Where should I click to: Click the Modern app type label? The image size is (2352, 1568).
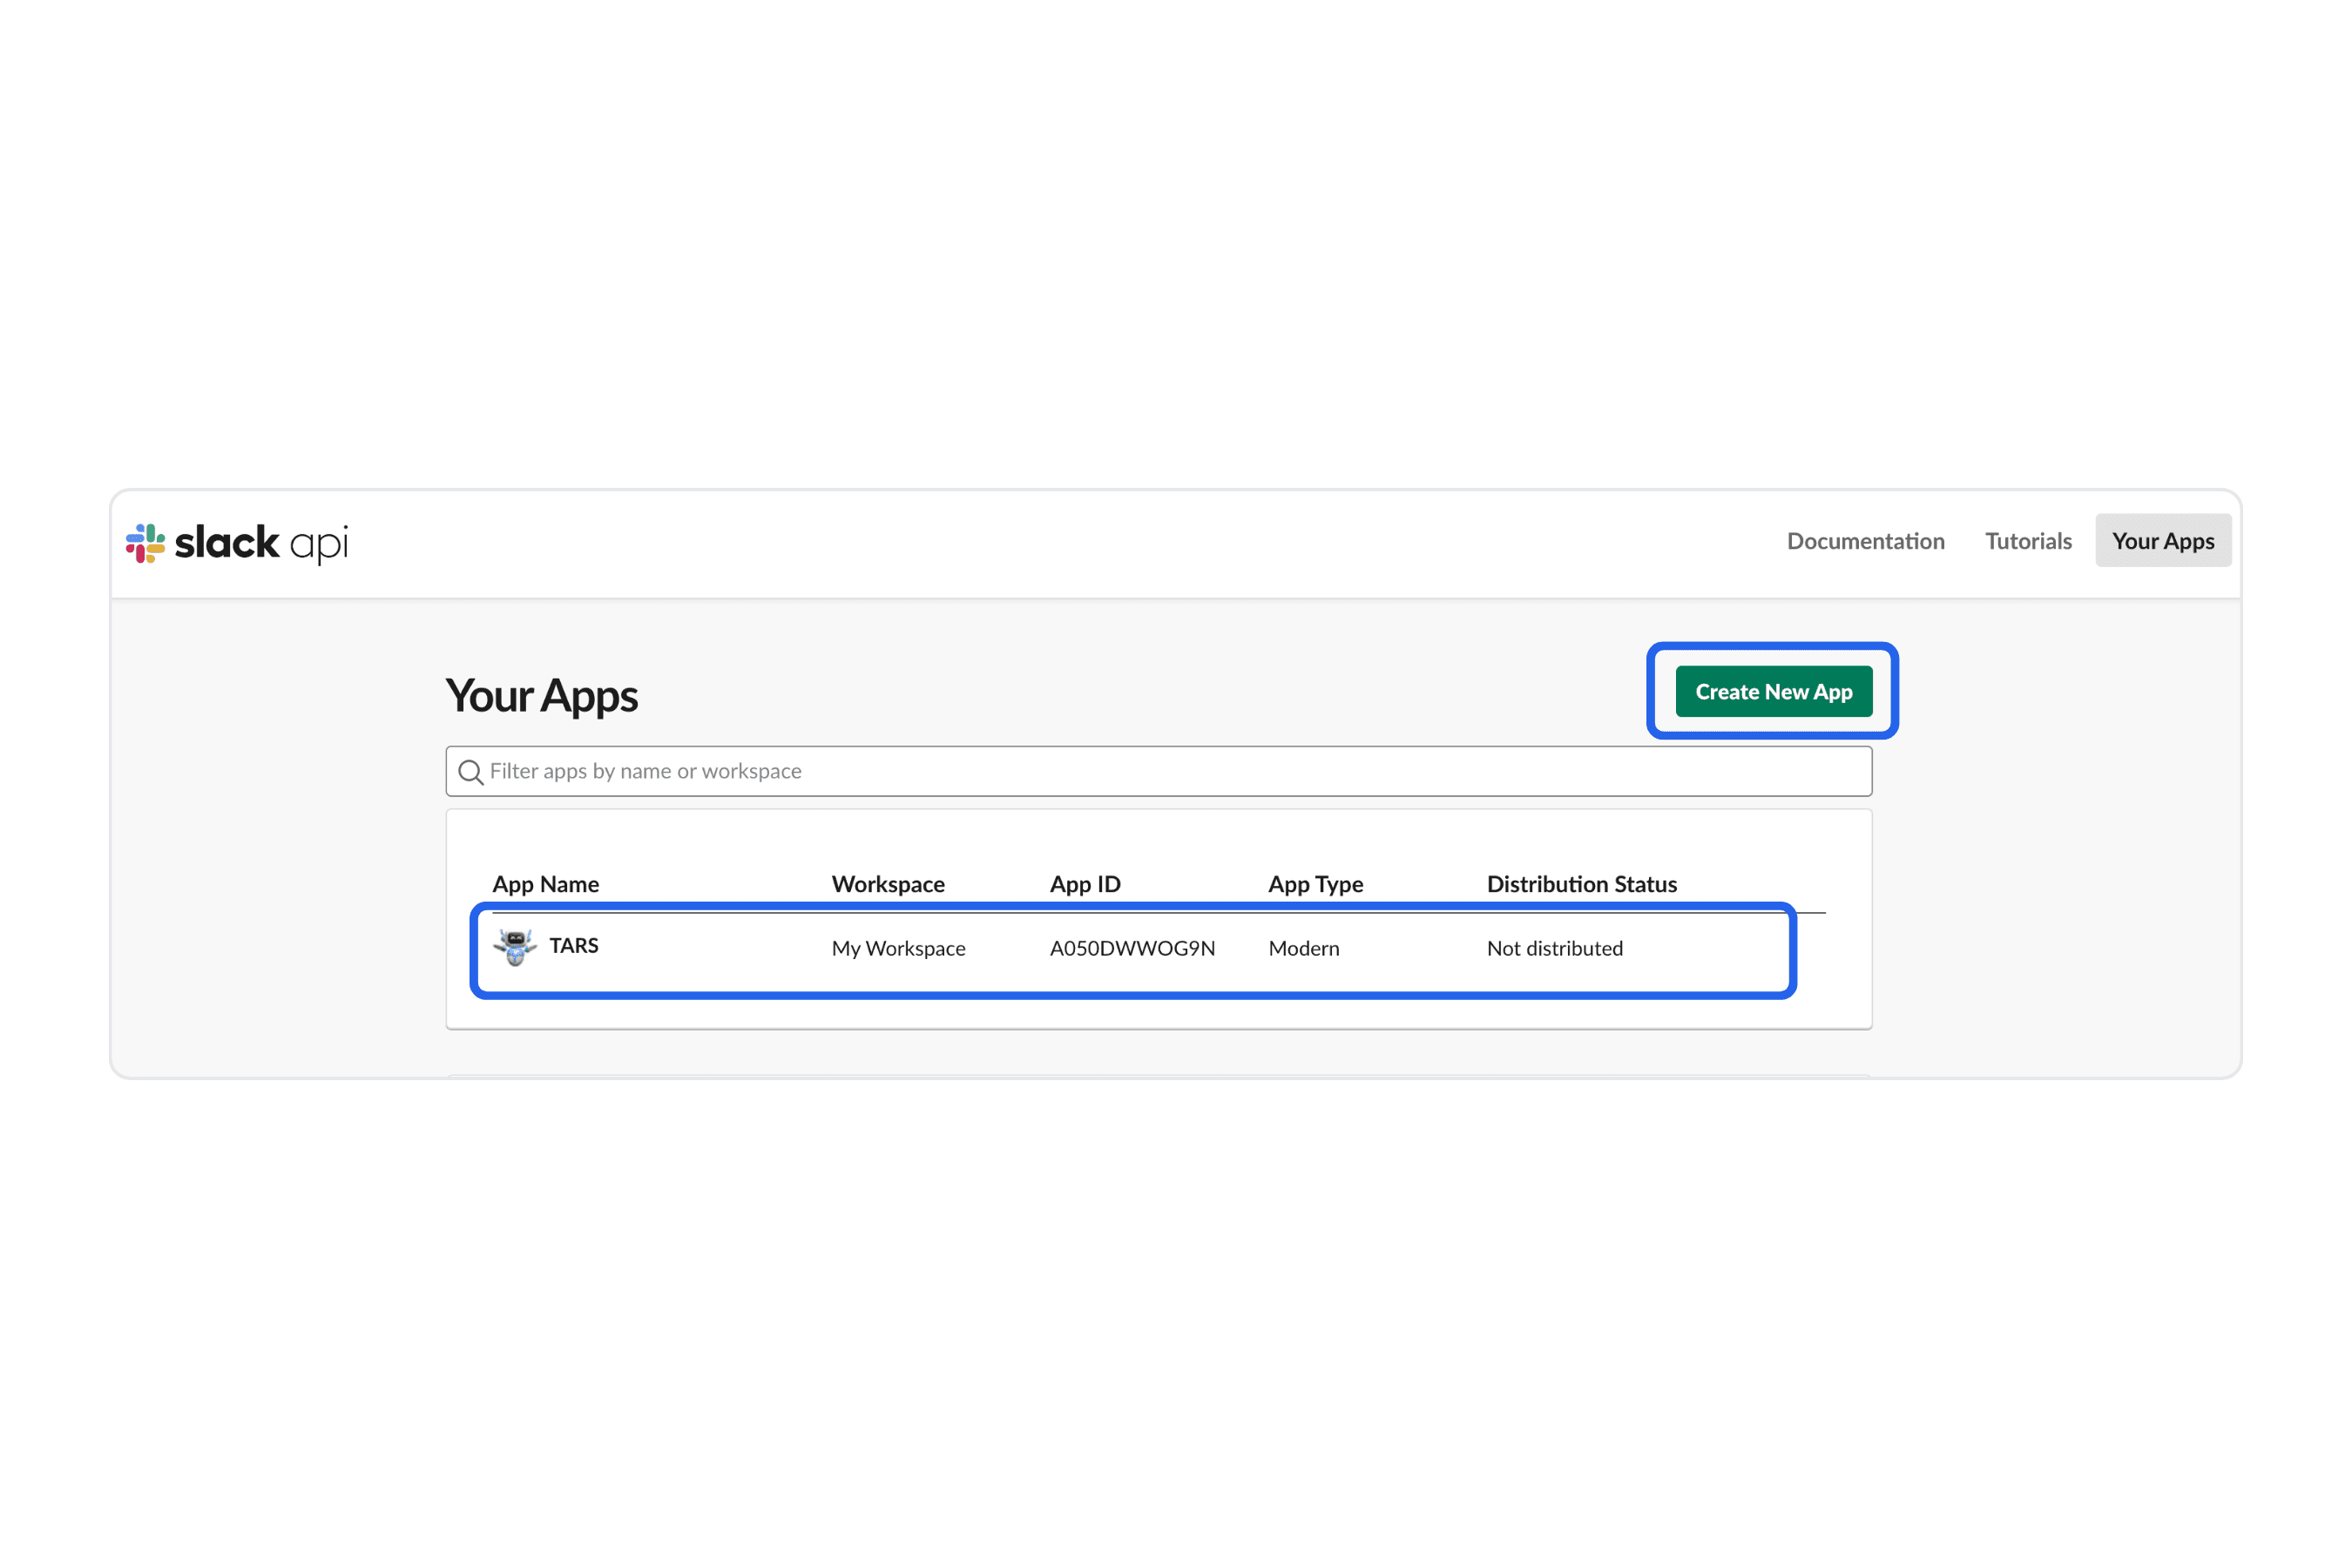coord(1303,948)
